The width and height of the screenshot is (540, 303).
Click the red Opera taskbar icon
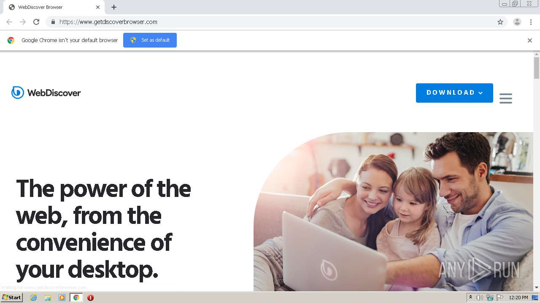tap(90, 298)
